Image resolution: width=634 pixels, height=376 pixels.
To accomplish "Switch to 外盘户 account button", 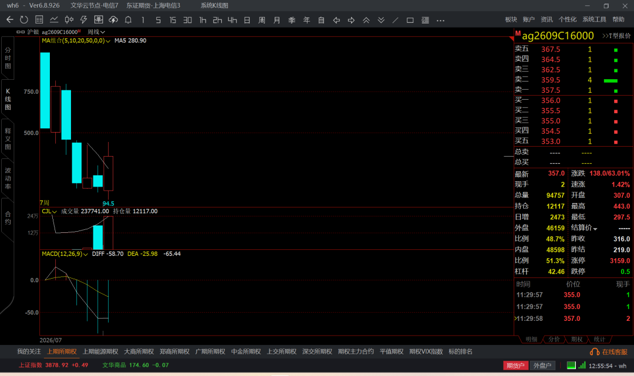I will [542, 365].
